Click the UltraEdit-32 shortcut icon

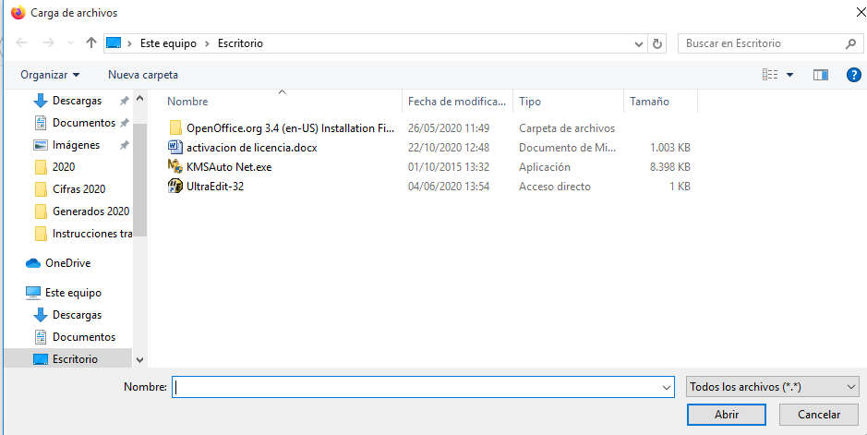click(175, 187)
